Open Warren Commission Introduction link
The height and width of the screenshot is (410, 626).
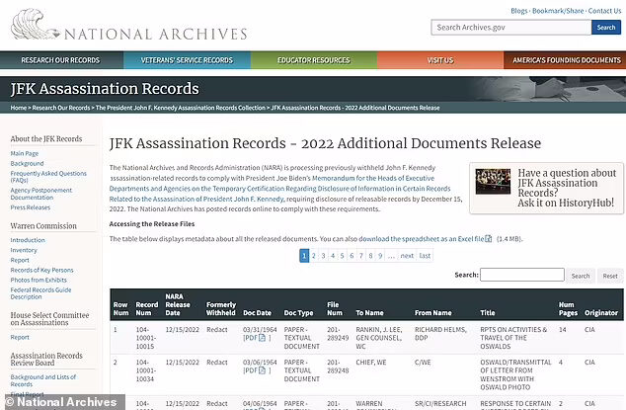tap(28, 240)
